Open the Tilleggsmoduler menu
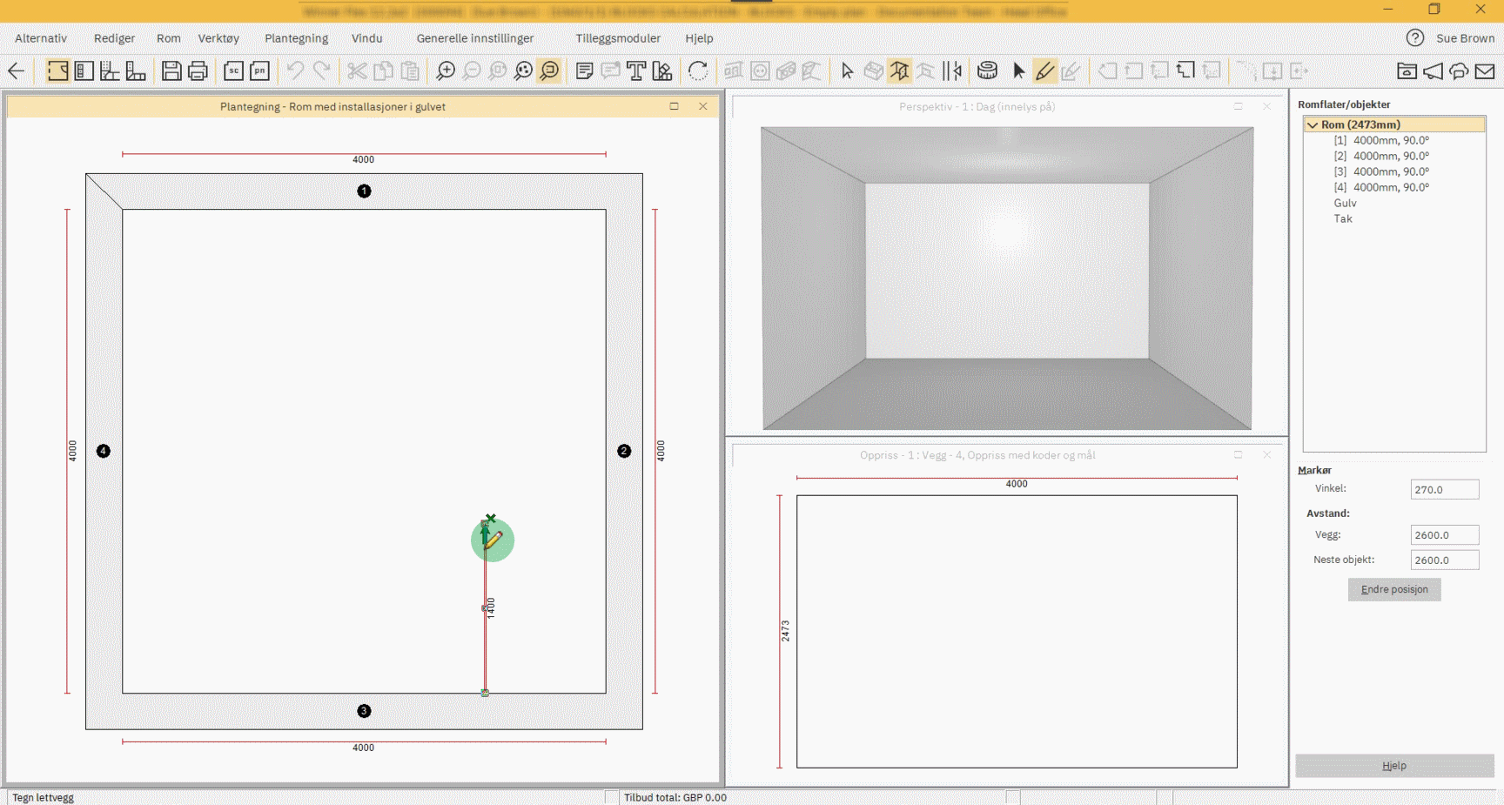 617,38
